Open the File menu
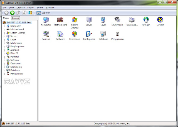Image resolution: width=178 pixels, height=127 pixels. click(x=4, y=7)
